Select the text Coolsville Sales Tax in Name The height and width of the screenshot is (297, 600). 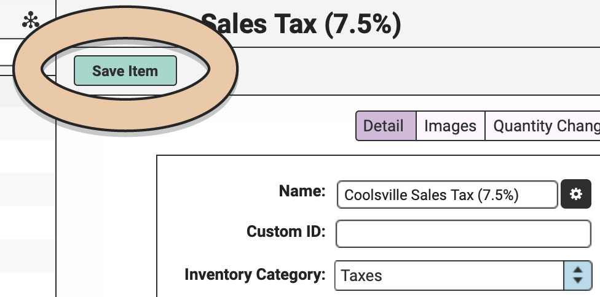pos(409,195)
